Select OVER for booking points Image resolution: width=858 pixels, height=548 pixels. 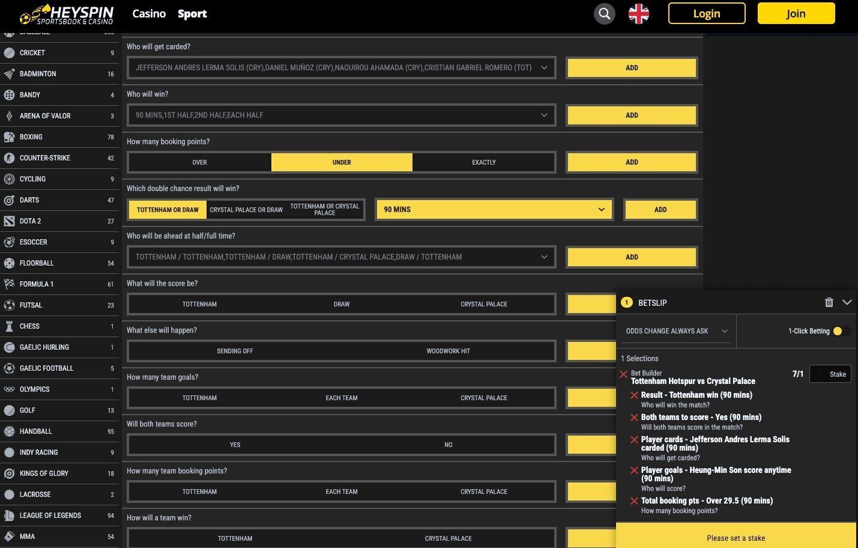199,162
